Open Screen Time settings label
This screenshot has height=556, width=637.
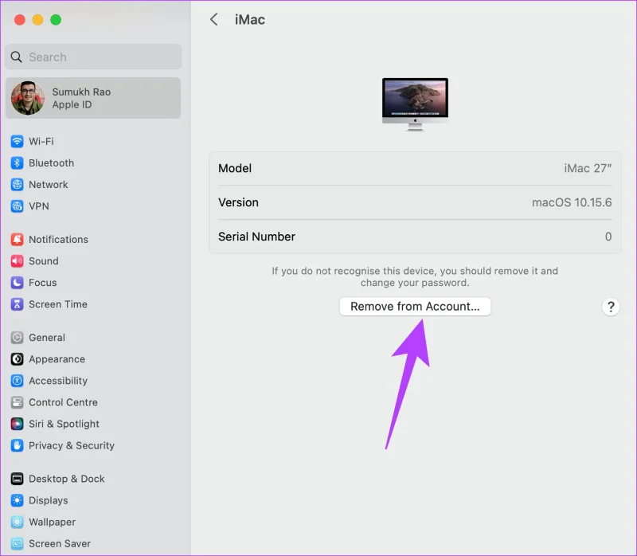(58, 304)
